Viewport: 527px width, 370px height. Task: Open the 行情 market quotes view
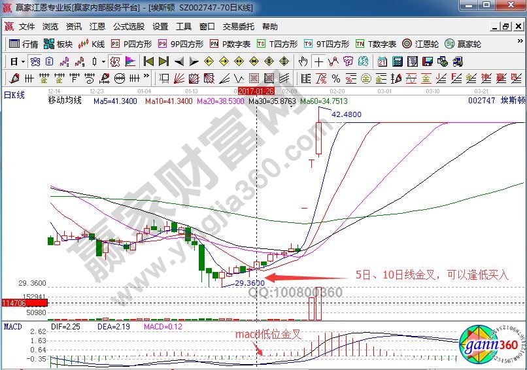24,44
